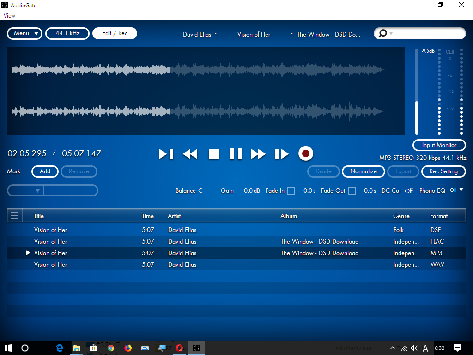
Task: Click the Gain 0.0 dB value
Action: [252, 191]
